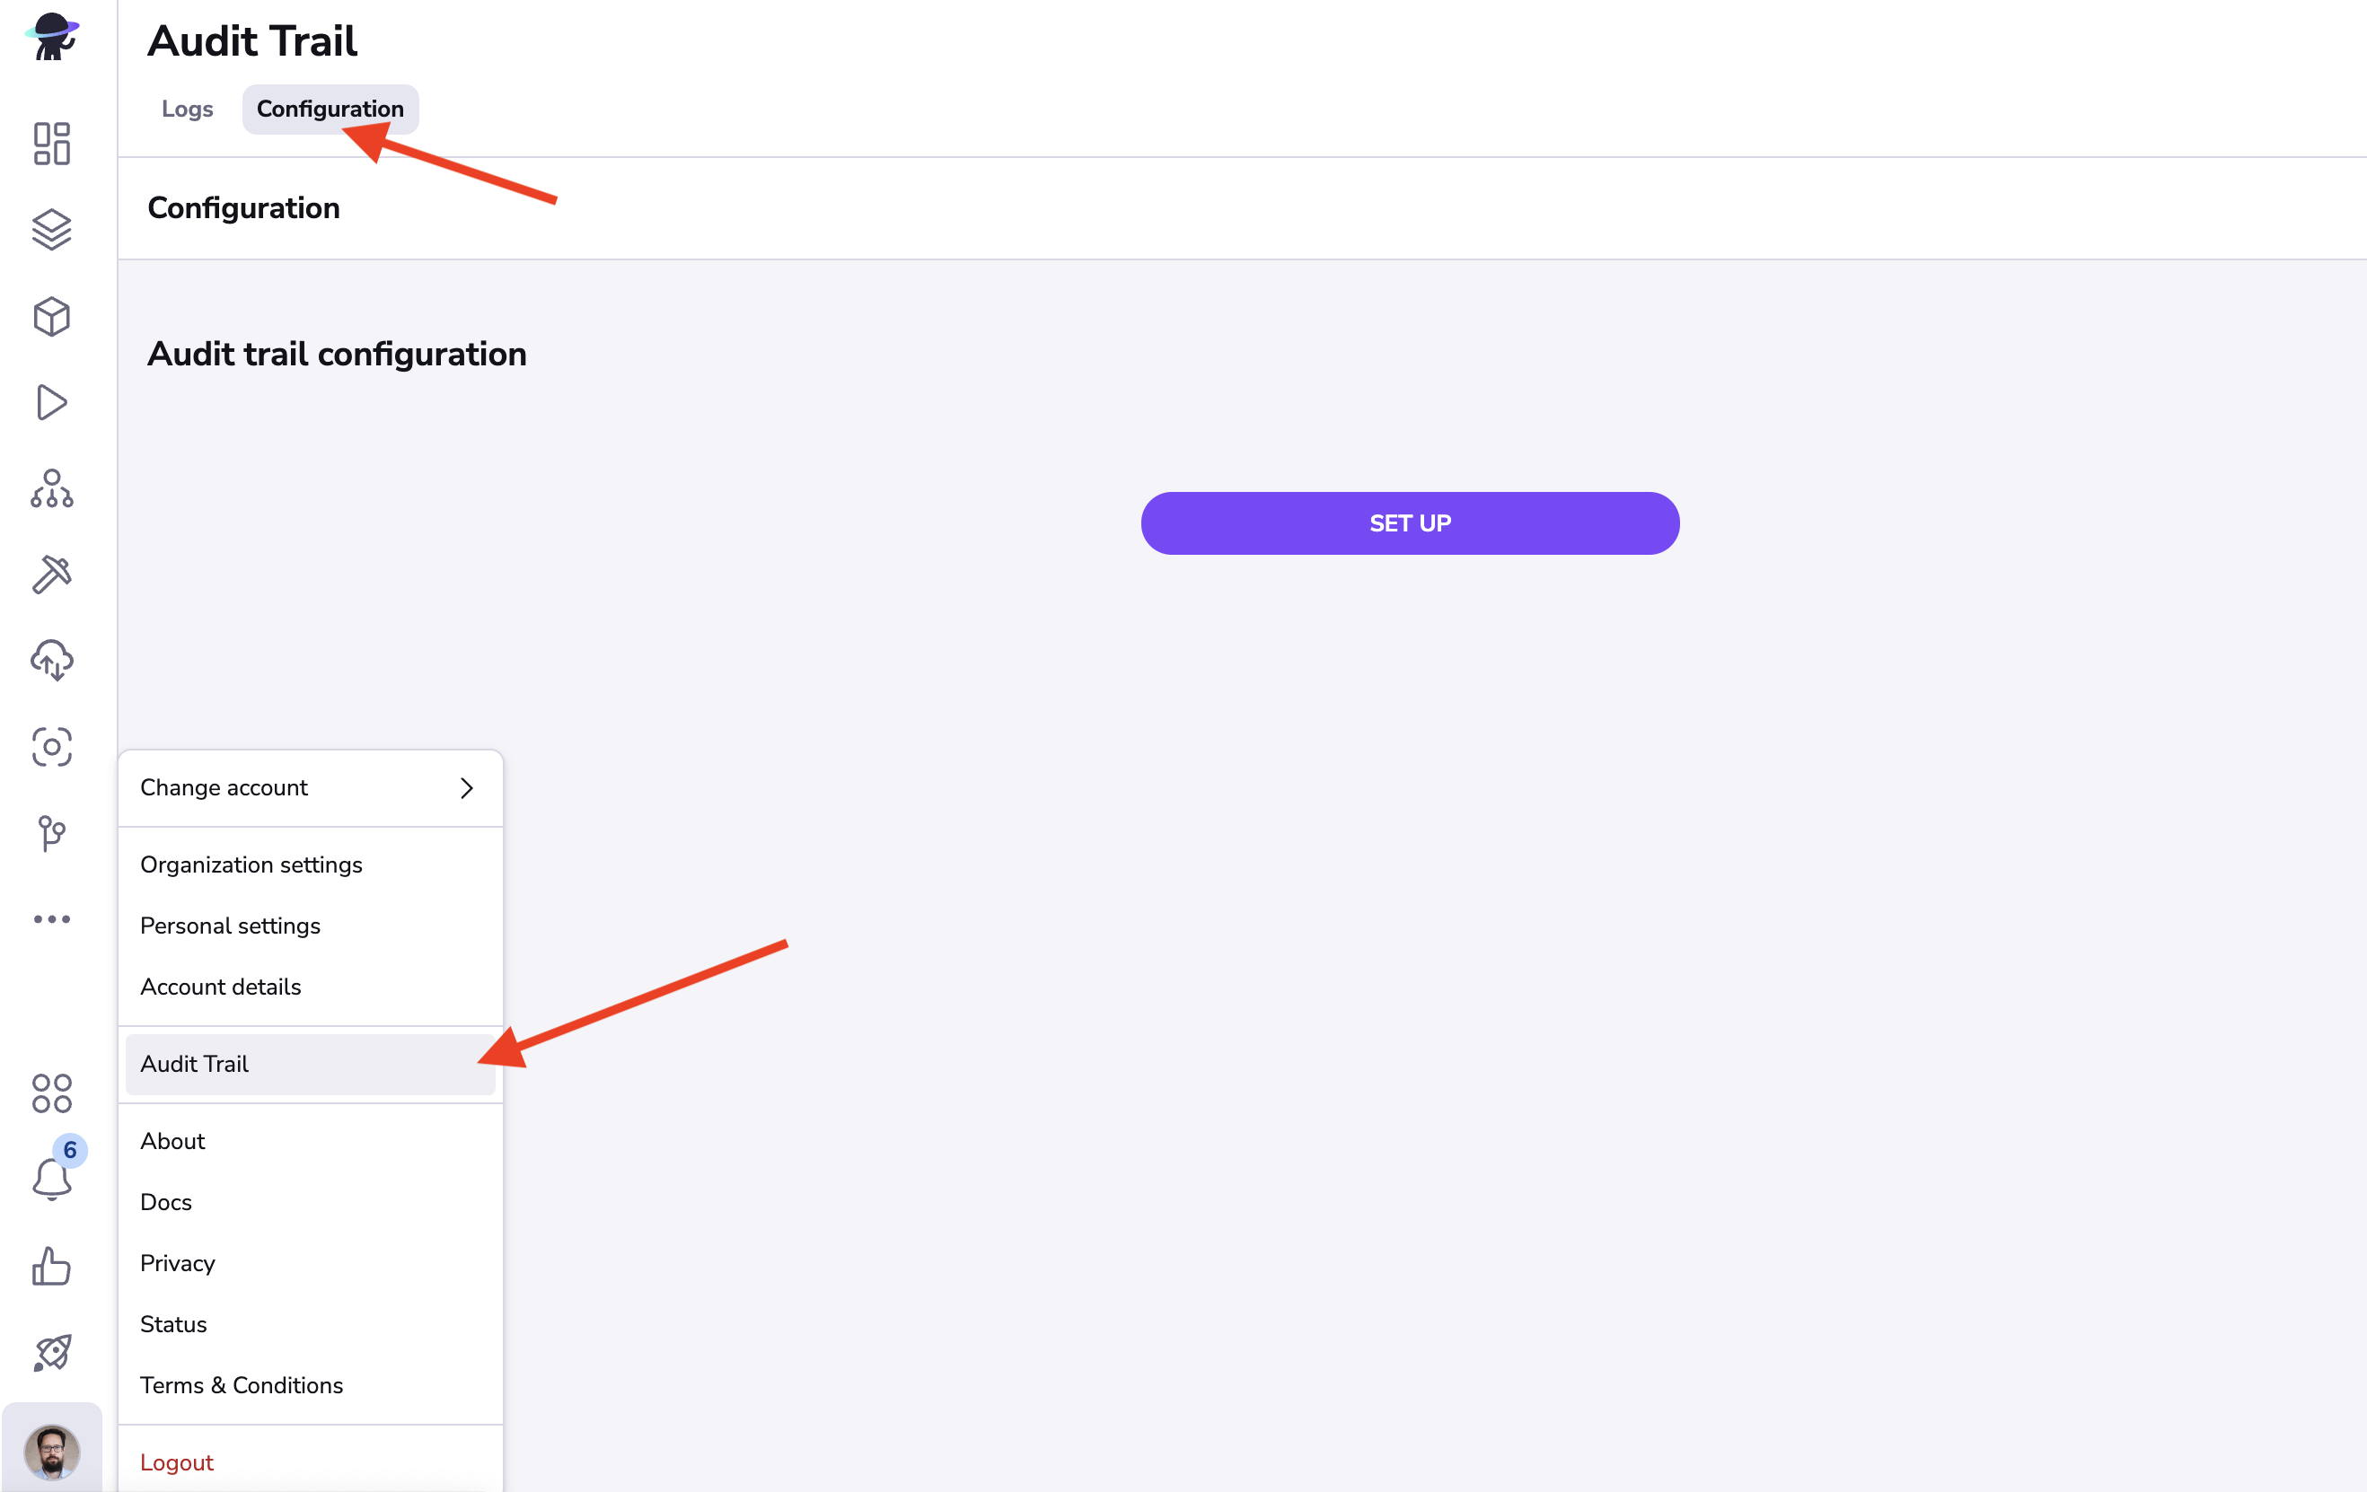Select the Configuration tab
Viewport: 2367px width, 1492px height.
tap(330, 110)
